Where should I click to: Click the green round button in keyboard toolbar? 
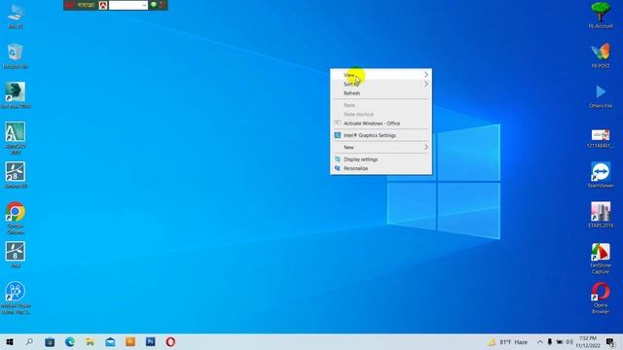coord(154,5)
